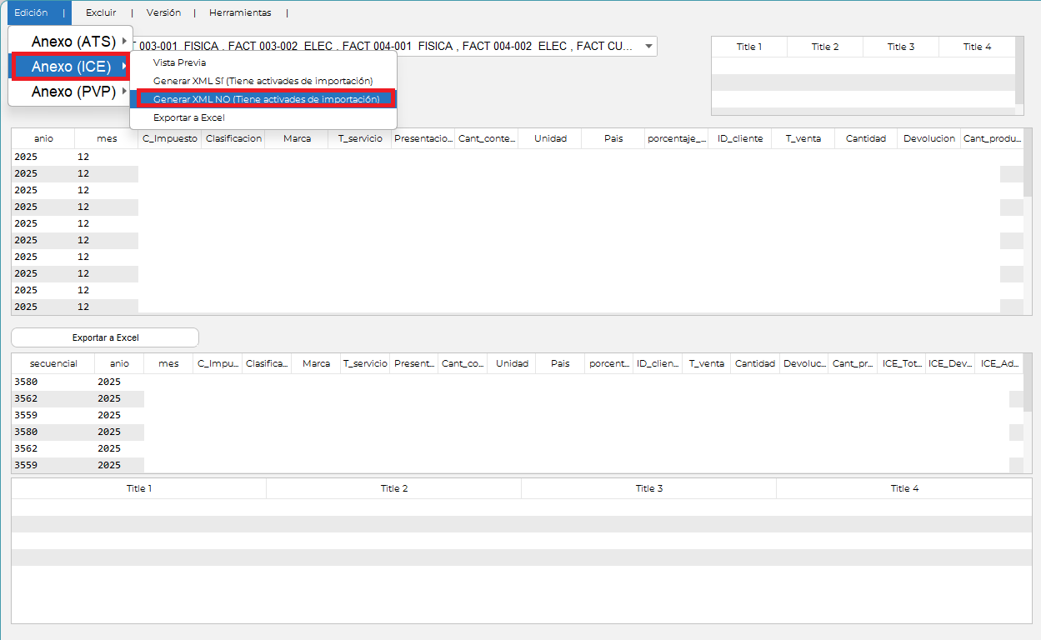1041x640 pixels.
Task: Open the Edición menu
Action: (31, 12)
